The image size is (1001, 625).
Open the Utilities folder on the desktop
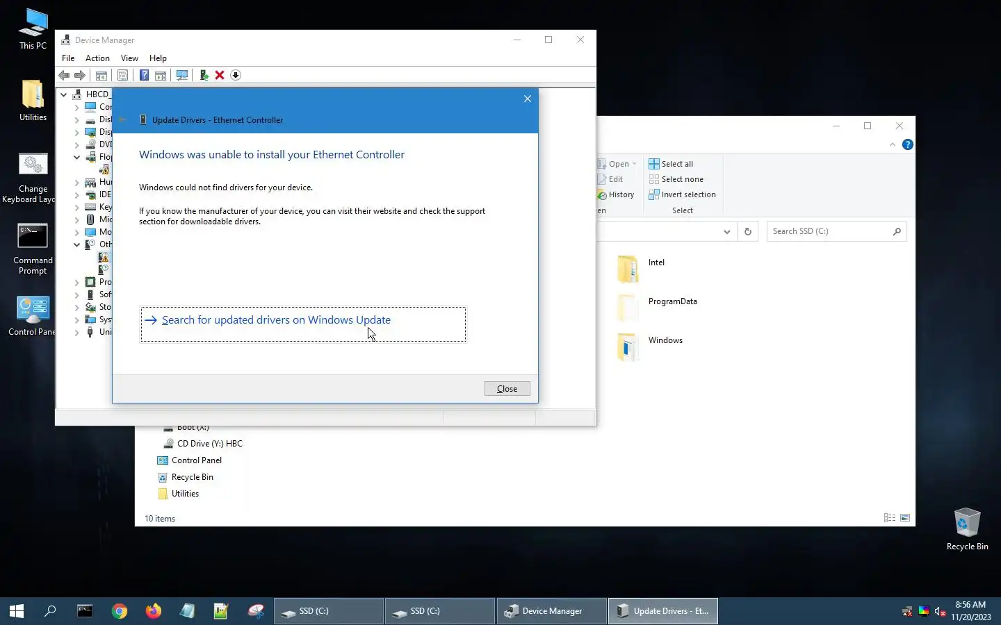click(33, 100)
